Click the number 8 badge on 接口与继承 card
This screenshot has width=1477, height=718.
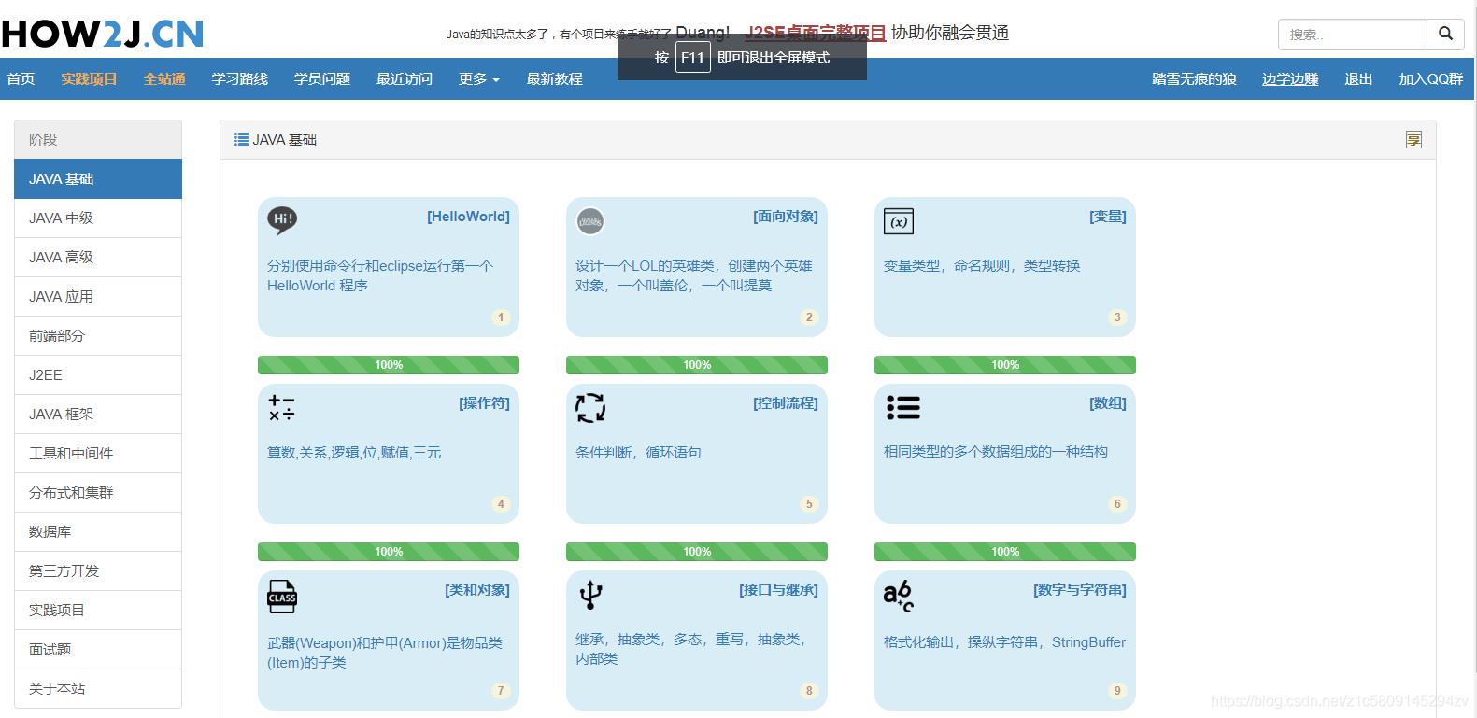point(809,691)
